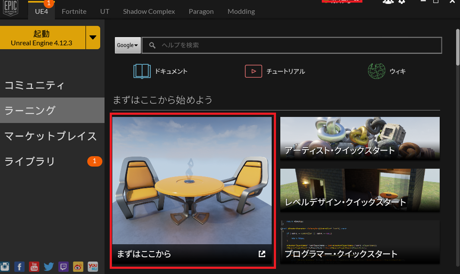Click the まずはここから始めよう heading
This screenshot has height=274, width=460.
[x=162, y=100]
